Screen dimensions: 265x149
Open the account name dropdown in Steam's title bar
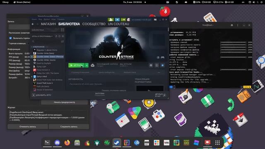[141, 19]
